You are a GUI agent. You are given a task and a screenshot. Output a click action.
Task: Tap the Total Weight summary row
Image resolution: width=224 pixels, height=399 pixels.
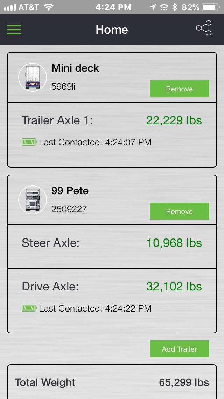112,382
